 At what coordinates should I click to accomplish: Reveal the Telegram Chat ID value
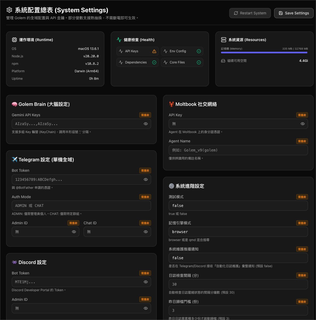tap(146, 232)
